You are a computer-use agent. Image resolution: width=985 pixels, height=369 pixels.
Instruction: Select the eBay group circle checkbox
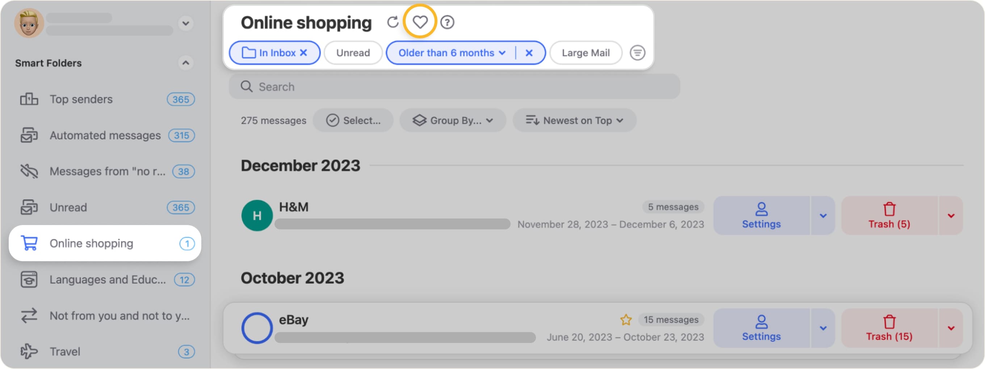click(257, 328)
